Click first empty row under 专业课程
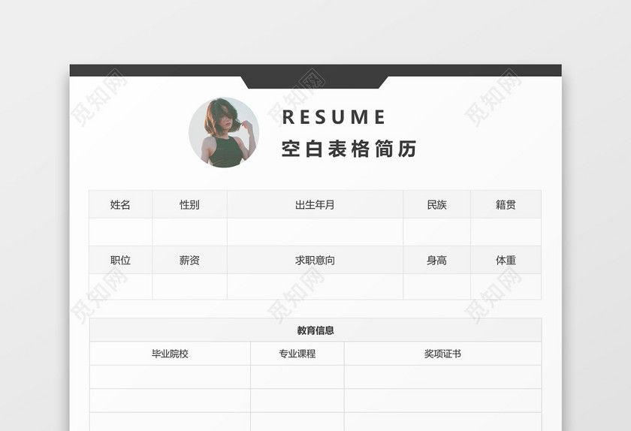Viewport: 631px width, 431px height. click(x=297, y=377)
